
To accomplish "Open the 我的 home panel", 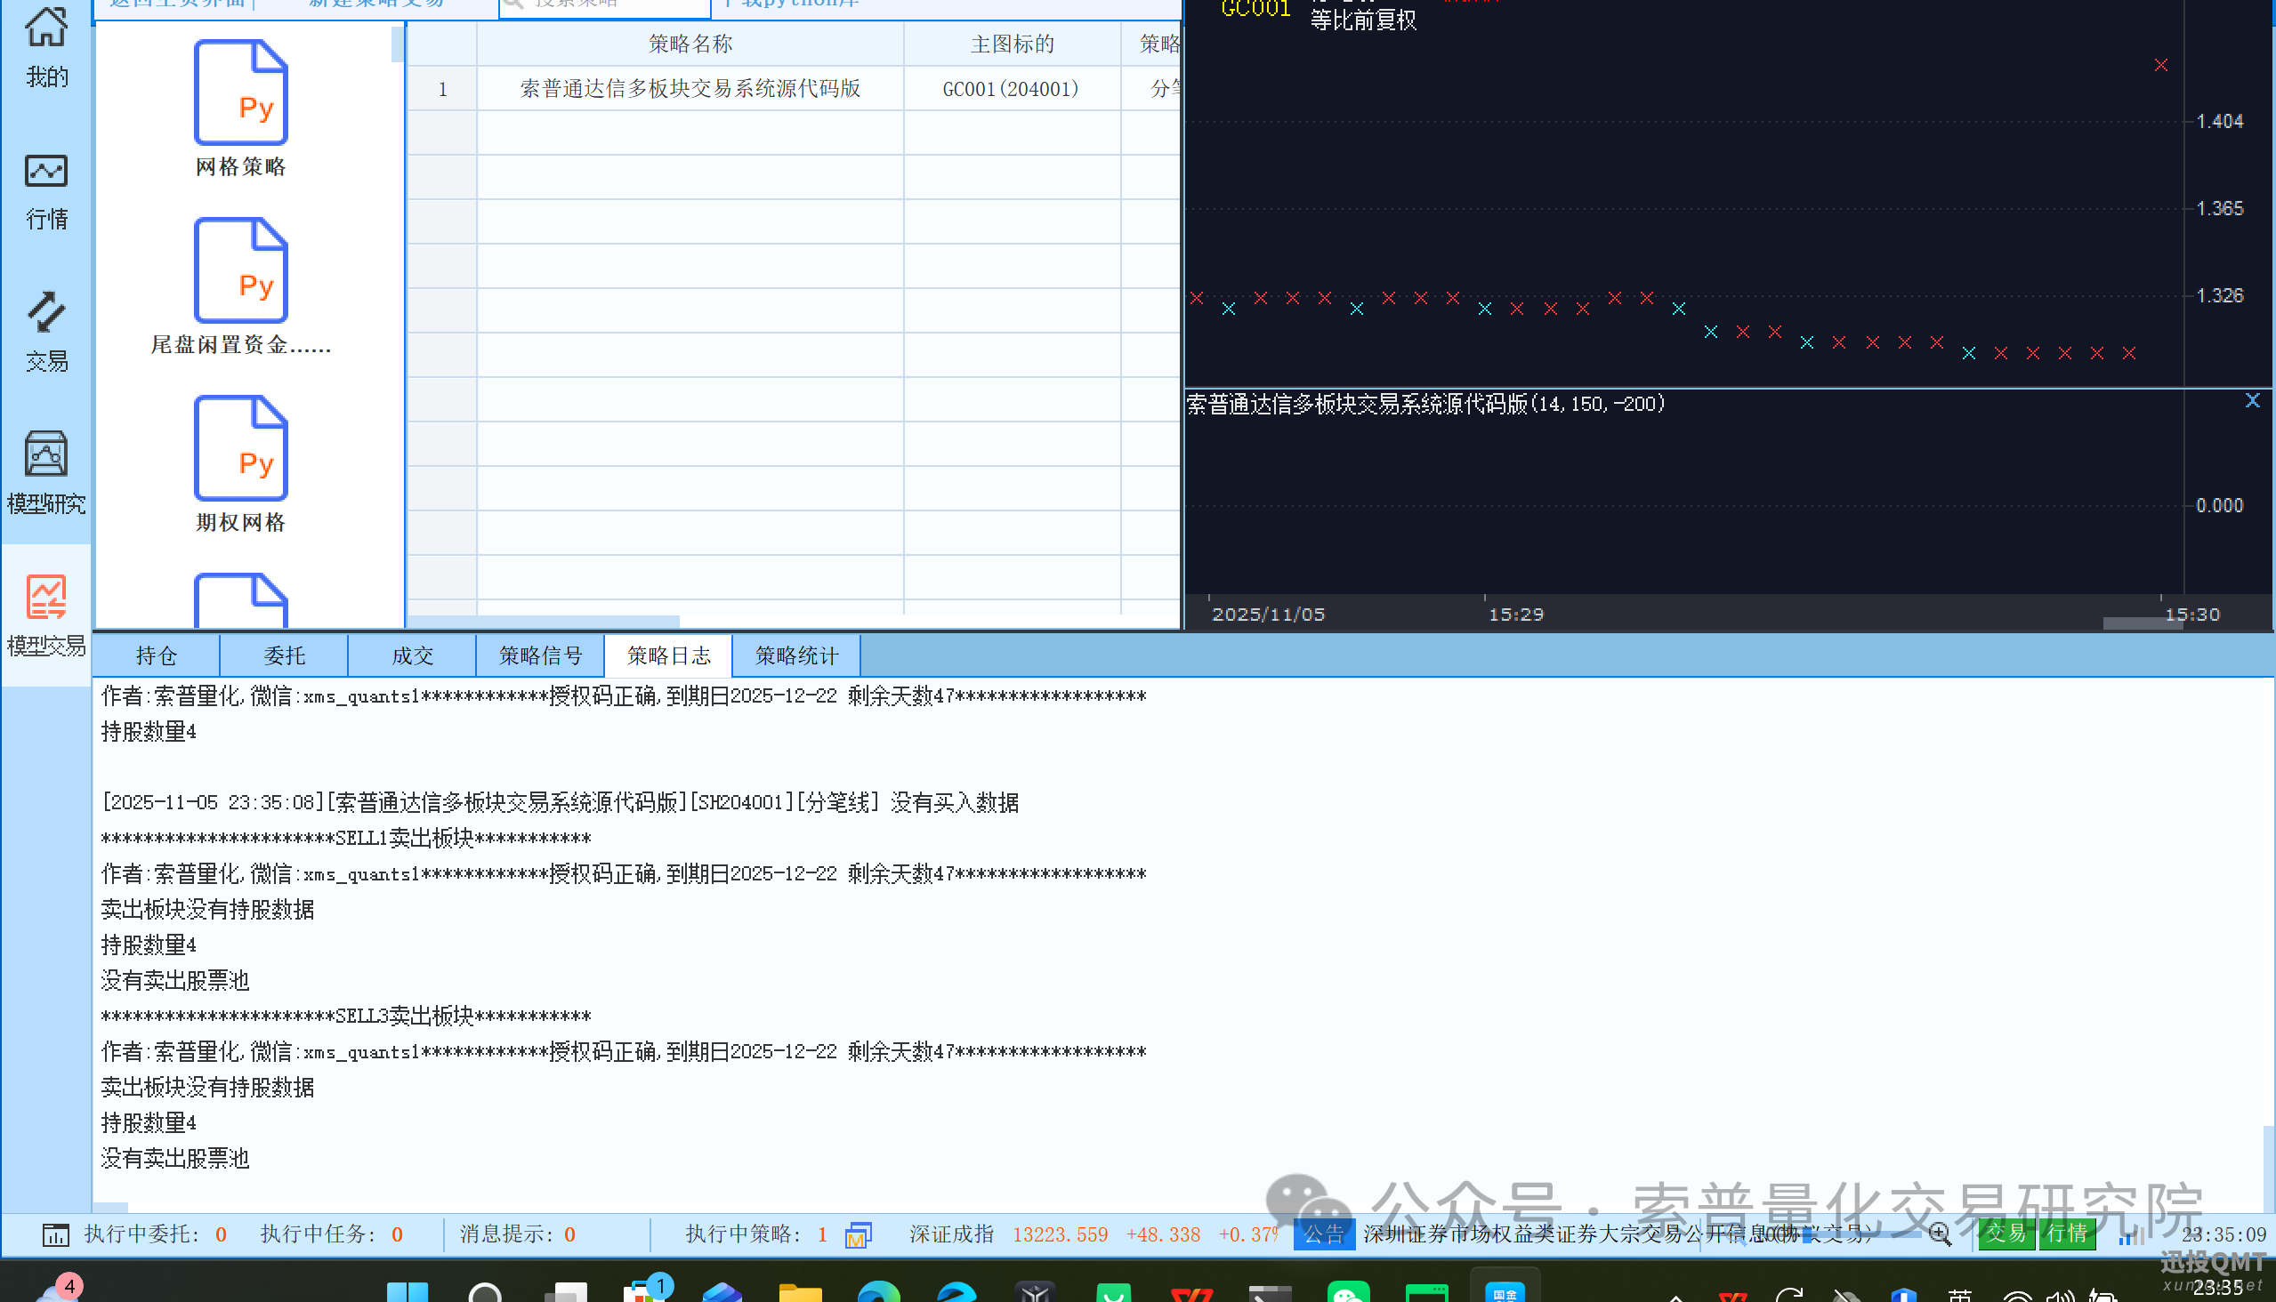I will click(x=45, y=49).
